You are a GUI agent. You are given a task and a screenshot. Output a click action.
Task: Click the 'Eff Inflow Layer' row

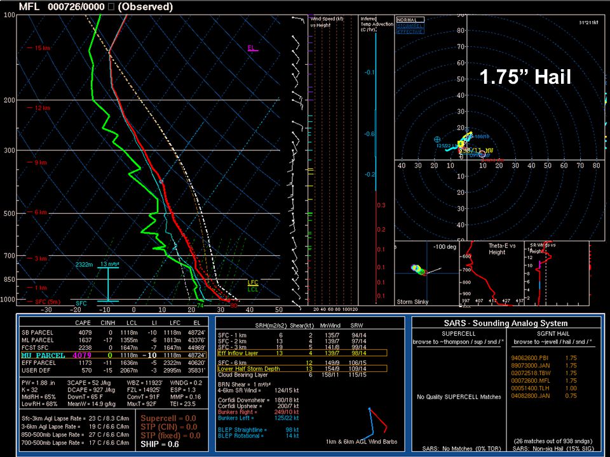pyautogui.click(x=302, y=354)
